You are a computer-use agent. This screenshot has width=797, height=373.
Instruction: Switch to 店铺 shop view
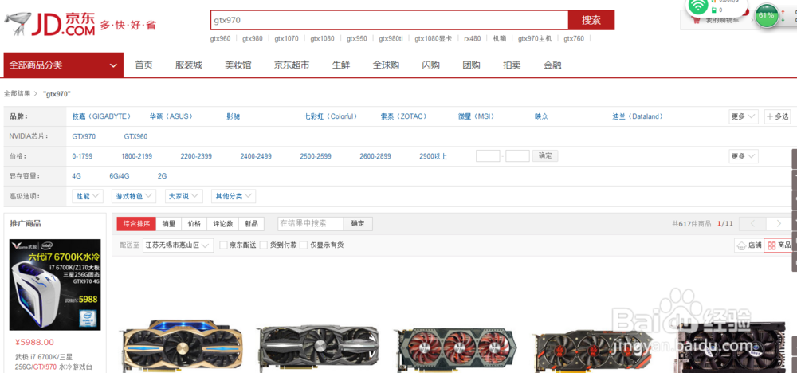(x=749, y=245)
